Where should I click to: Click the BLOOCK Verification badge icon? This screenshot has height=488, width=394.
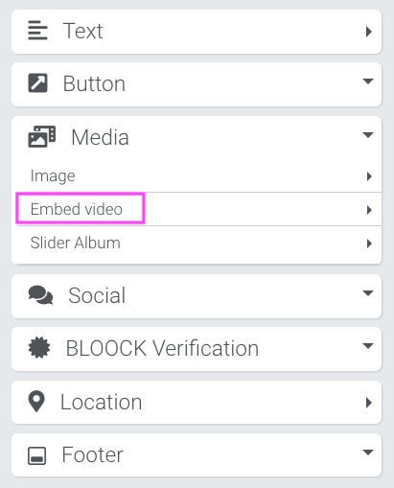[39, 348]
